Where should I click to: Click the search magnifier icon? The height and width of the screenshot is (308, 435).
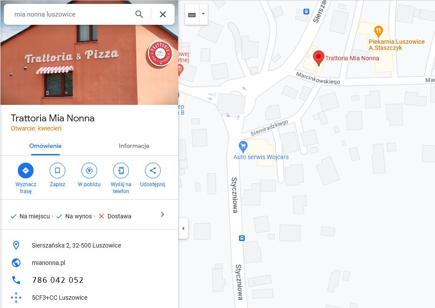point(139,14)
